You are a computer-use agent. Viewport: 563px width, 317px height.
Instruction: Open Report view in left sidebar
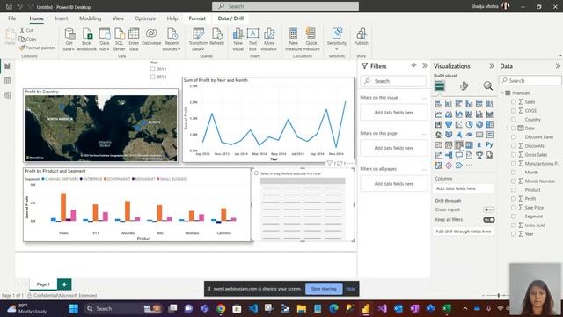[x=8, y=67]
